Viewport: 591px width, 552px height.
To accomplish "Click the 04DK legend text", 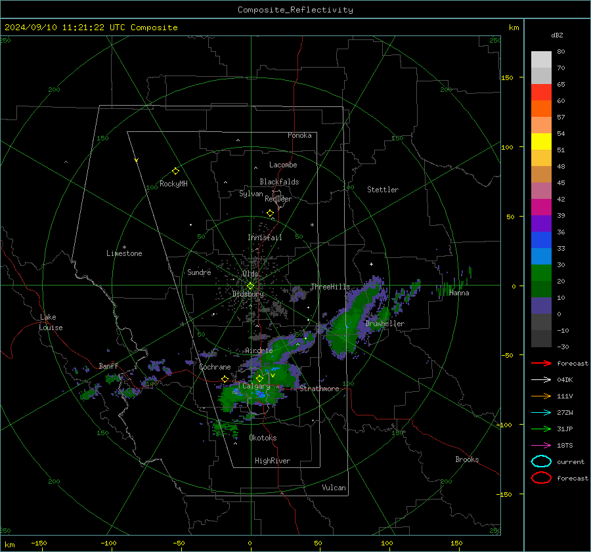I will coord(565,380).
